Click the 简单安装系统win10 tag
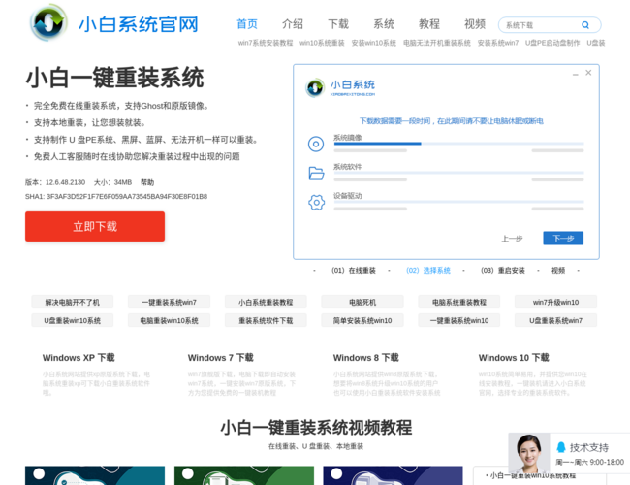The image size is (630, 485). (x=362, y=320)
